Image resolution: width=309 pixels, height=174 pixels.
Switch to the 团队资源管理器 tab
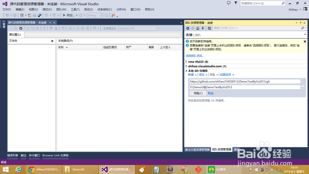coord(222,150)
